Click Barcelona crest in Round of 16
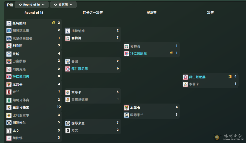Viewport: 246px width, 143px height. pyautogui.click(x=9, y=61)
